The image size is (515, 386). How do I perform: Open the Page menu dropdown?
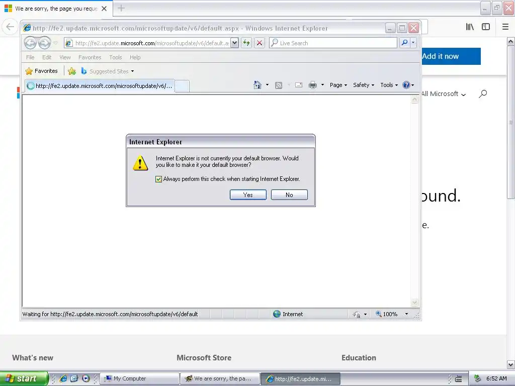[338, 85]
